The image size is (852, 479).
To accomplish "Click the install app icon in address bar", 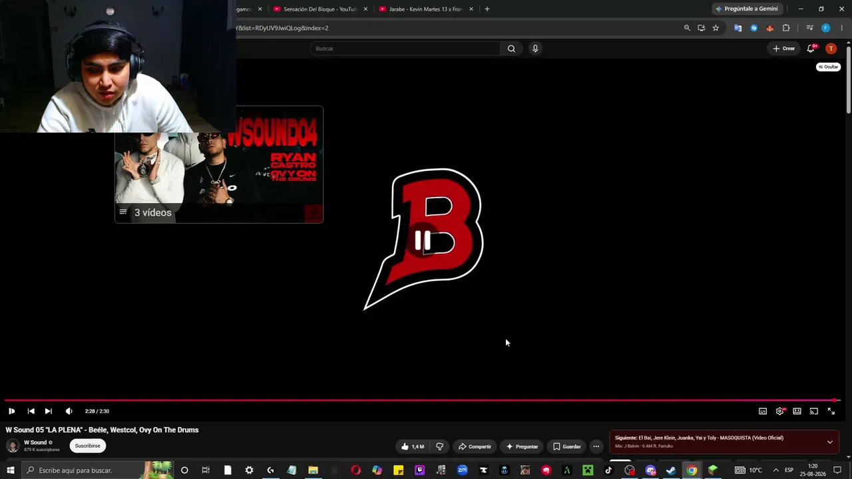I will point(701,28).
